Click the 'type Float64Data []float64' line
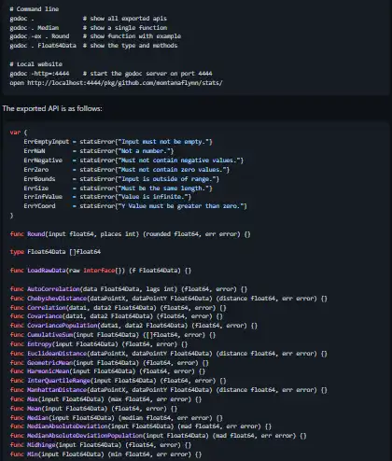The height and width of the screenshot is (461, 392). pos(55,252)
